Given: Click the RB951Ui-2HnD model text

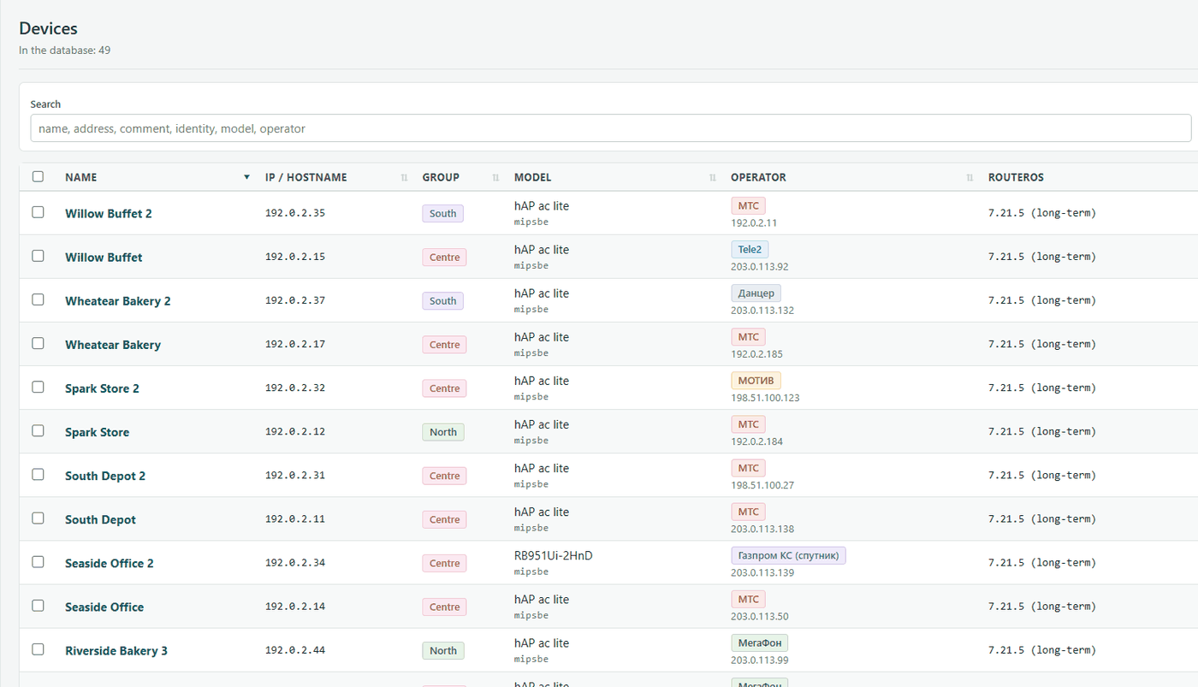Looking at the screenshot, I should [x=554, y=555].
